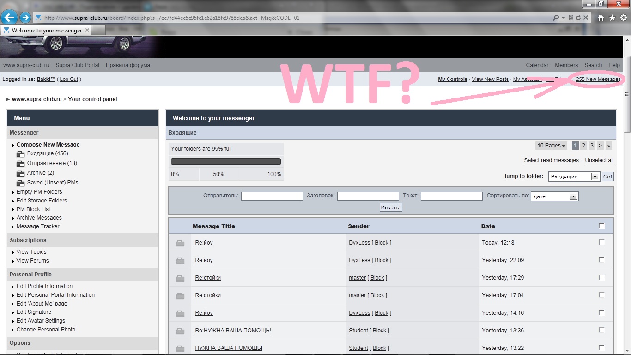Viewport: 631px width, 355px height.
Task: Expand the Jump to folder dropdown
Action: [595, 177]
